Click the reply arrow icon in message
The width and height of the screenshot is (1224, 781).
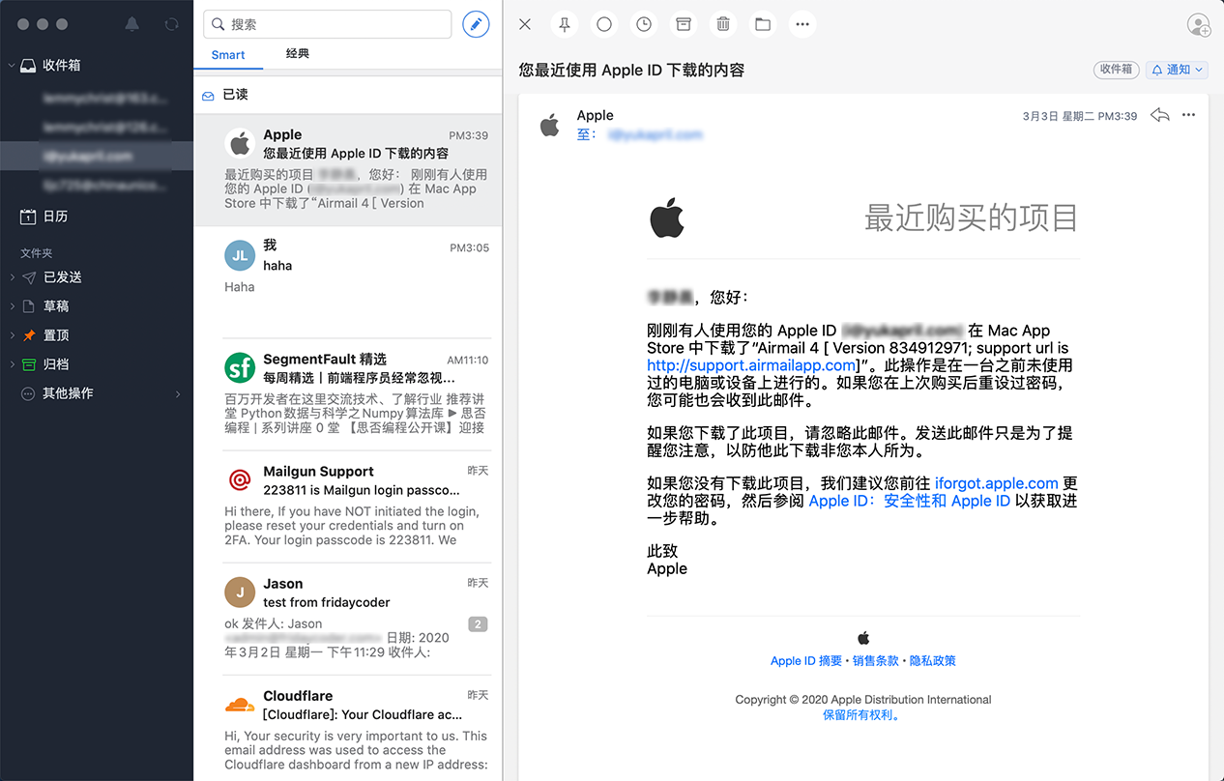click(1159, 115)
